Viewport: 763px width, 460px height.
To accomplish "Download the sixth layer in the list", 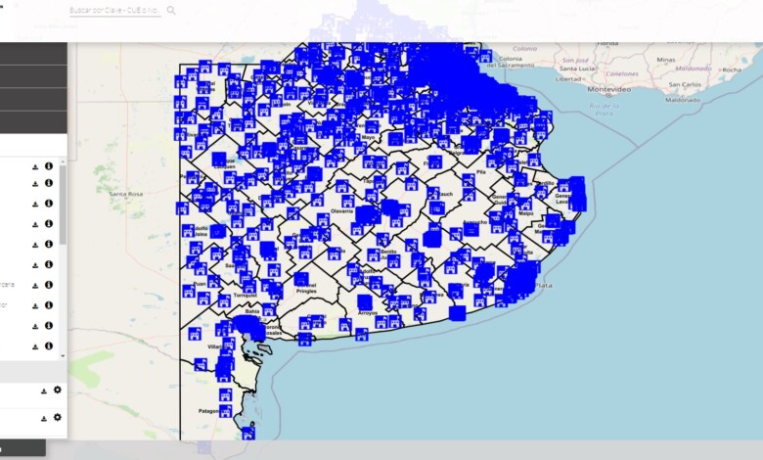I will coord(35,266).
